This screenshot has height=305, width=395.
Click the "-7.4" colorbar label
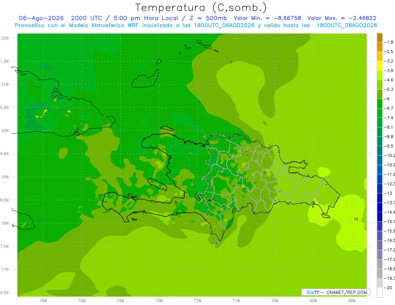point(389,118)
